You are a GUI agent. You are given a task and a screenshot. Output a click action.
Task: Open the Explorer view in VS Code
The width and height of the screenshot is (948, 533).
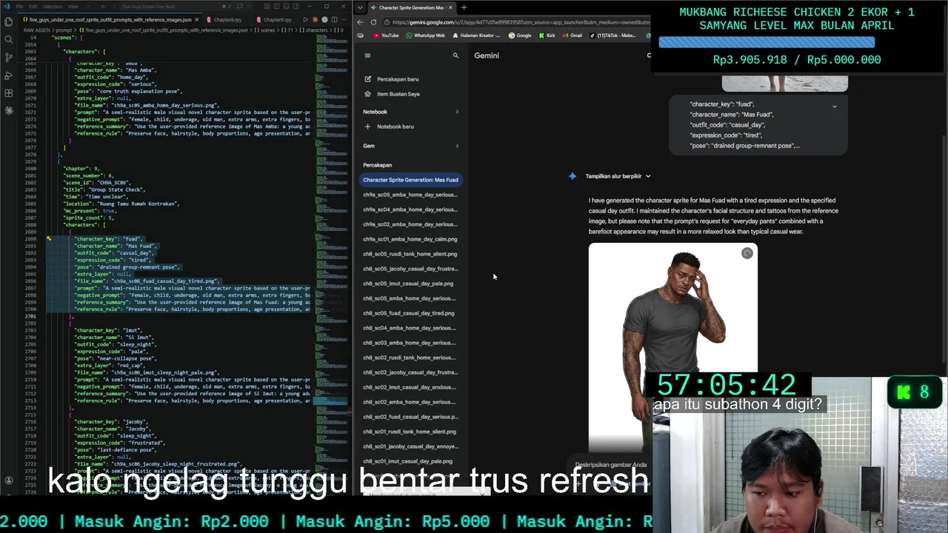[8, 21]
